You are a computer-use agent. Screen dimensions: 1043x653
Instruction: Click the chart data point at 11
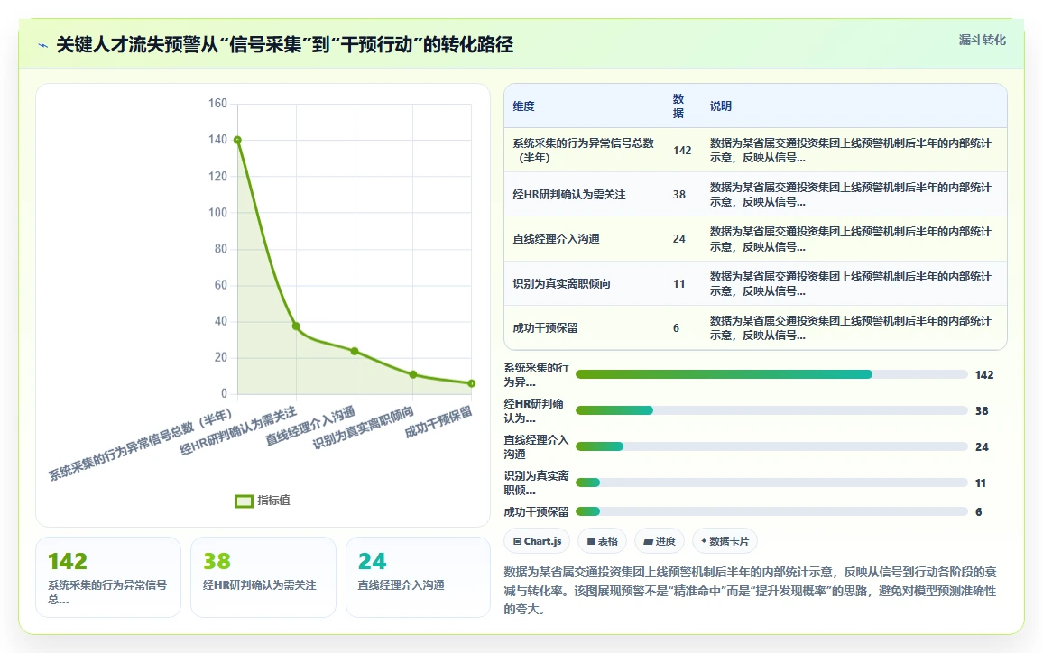pos(413,374)
